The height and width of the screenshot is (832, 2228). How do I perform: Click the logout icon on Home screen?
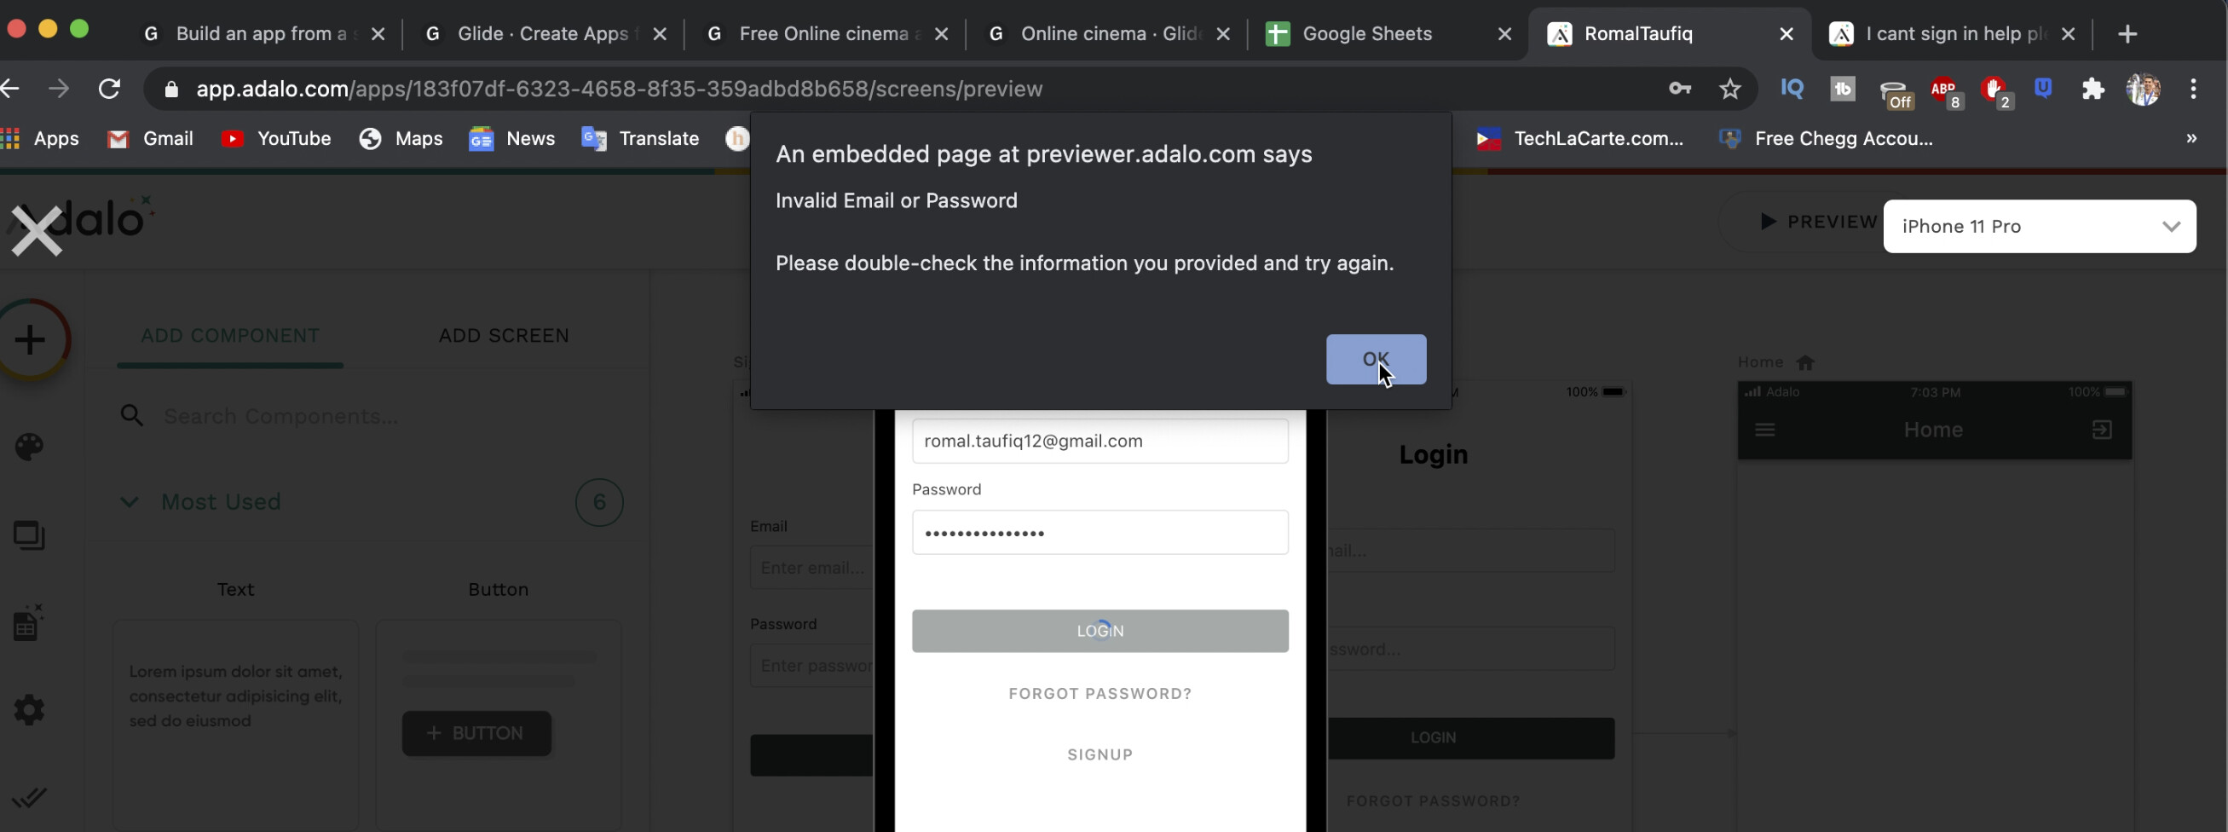(2102, 430)
